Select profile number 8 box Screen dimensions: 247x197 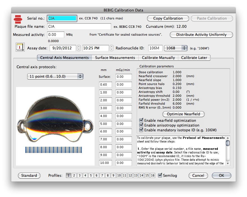pyautogui.click(x=108, y=175)
